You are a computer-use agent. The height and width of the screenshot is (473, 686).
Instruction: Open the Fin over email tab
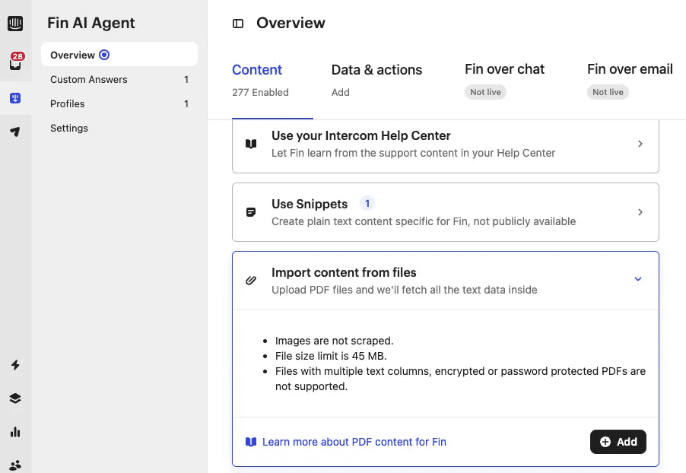point(630,69)
